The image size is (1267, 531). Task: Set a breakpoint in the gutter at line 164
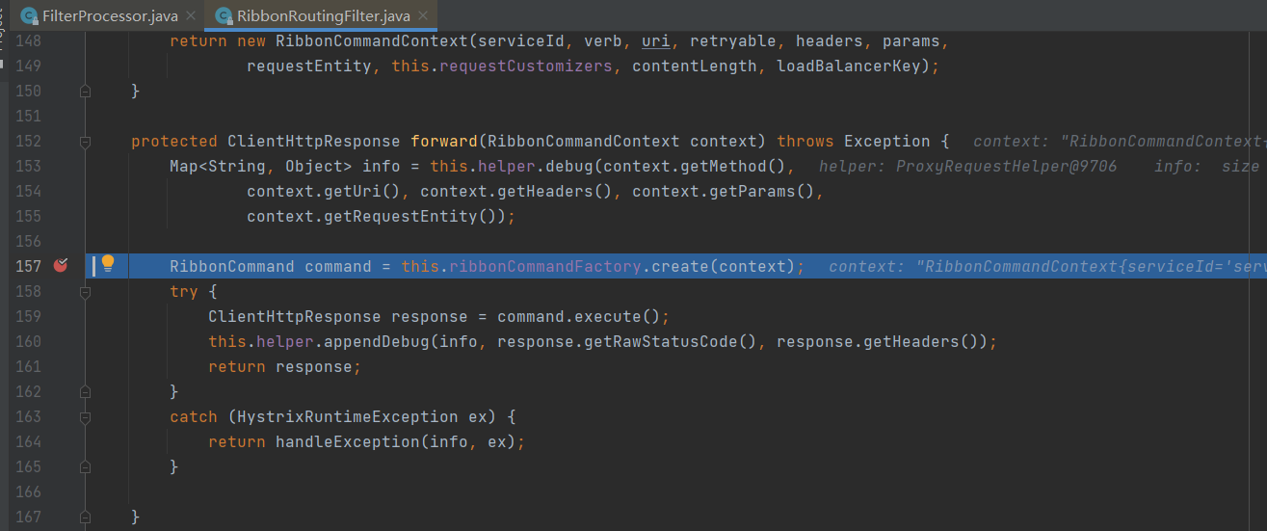point(61,441)
